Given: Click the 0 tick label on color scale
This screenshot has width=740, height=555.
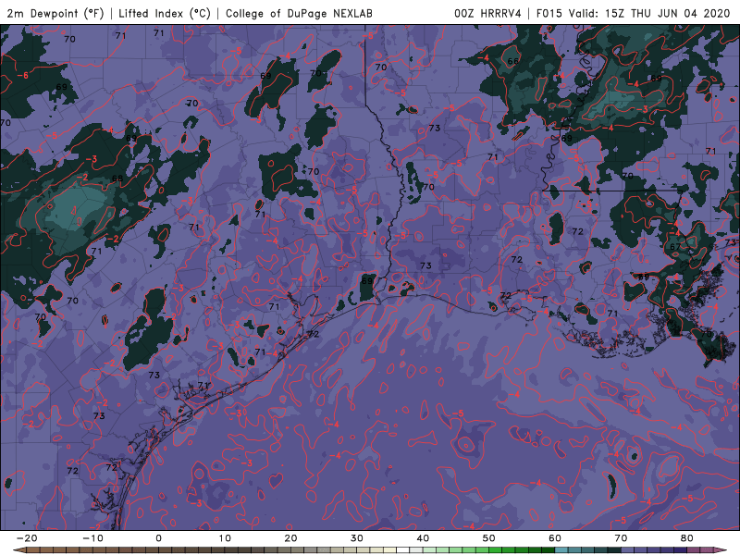Looking at the screenshot, I should point(158,538).
